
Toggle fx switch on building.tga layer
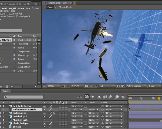54,113
